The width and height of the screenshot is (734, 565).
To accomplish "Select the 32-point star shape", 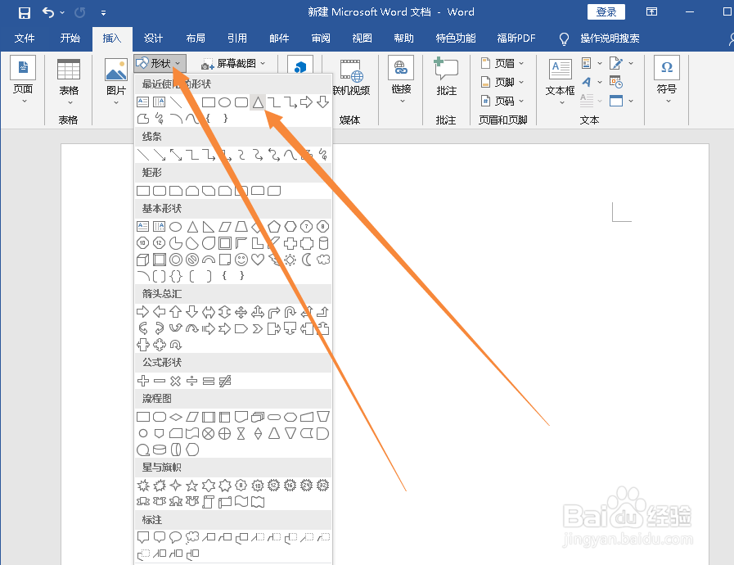I will click(323, 486).
